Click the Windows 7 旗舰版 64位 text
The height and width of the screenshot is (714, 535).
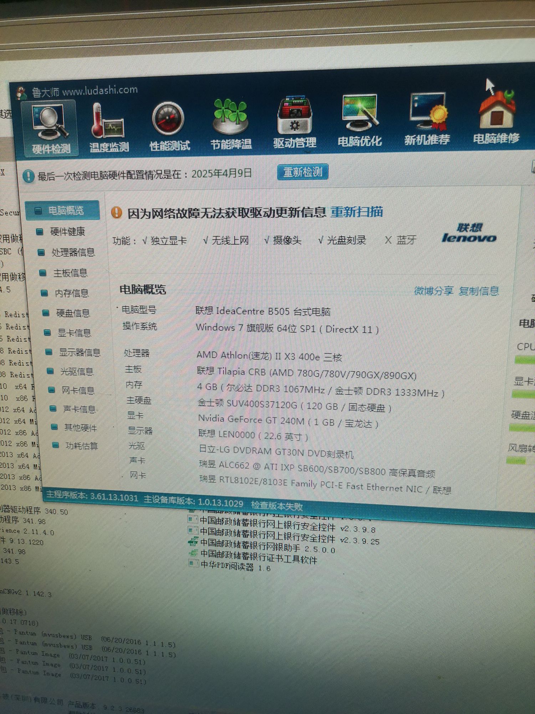(x=287, y=328)
